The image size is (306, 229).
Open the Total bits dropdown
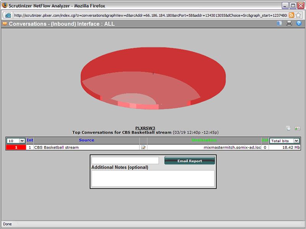285,140
